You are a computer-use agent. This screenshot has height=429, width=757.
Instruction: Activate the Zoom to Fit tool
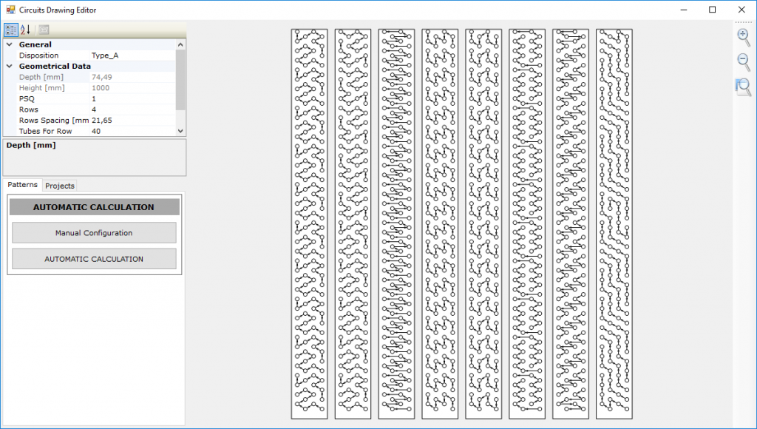click(744, 87)
